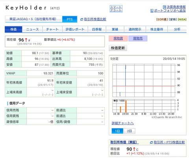The height and width of the screenshot is (160, 189).
Task: Switch to the チャート tab
Action: point(52,29)
